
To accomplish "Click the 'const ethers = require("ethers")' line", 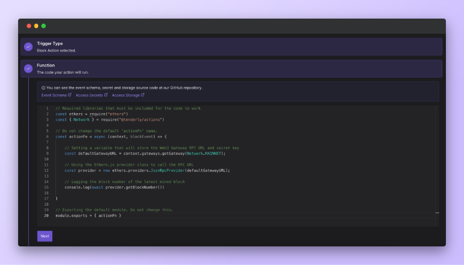I will coord(92,114).
